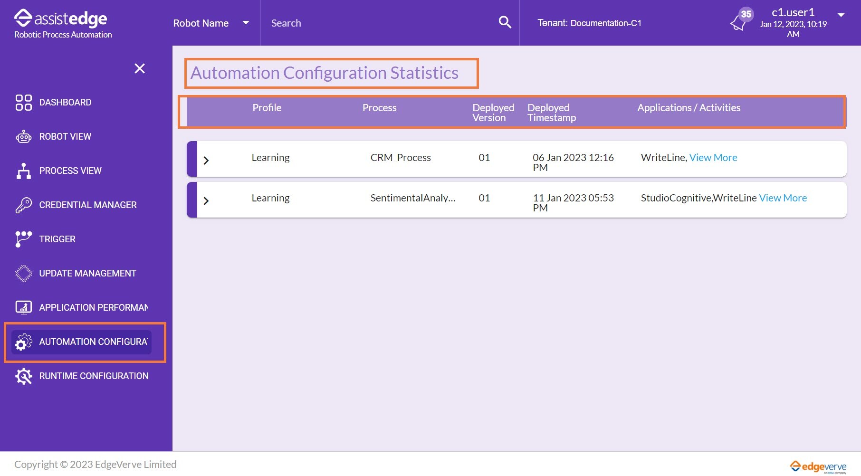Click the Profile column header
861x476 pixels.
[267, 108]
